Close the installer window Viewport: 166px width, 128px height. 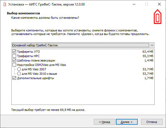[159, 4]
